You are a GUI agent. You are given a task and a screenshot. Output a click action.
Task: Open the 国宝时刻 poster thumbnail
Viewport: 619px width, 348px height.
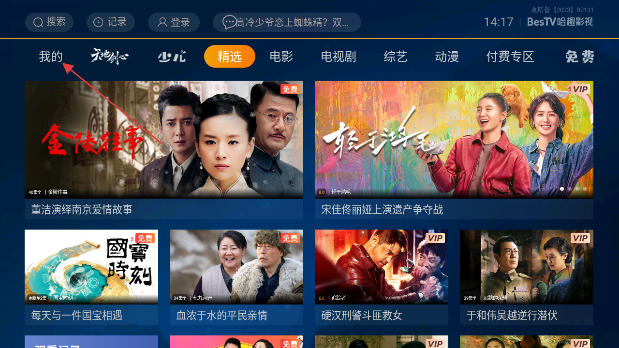pos(91,267)
